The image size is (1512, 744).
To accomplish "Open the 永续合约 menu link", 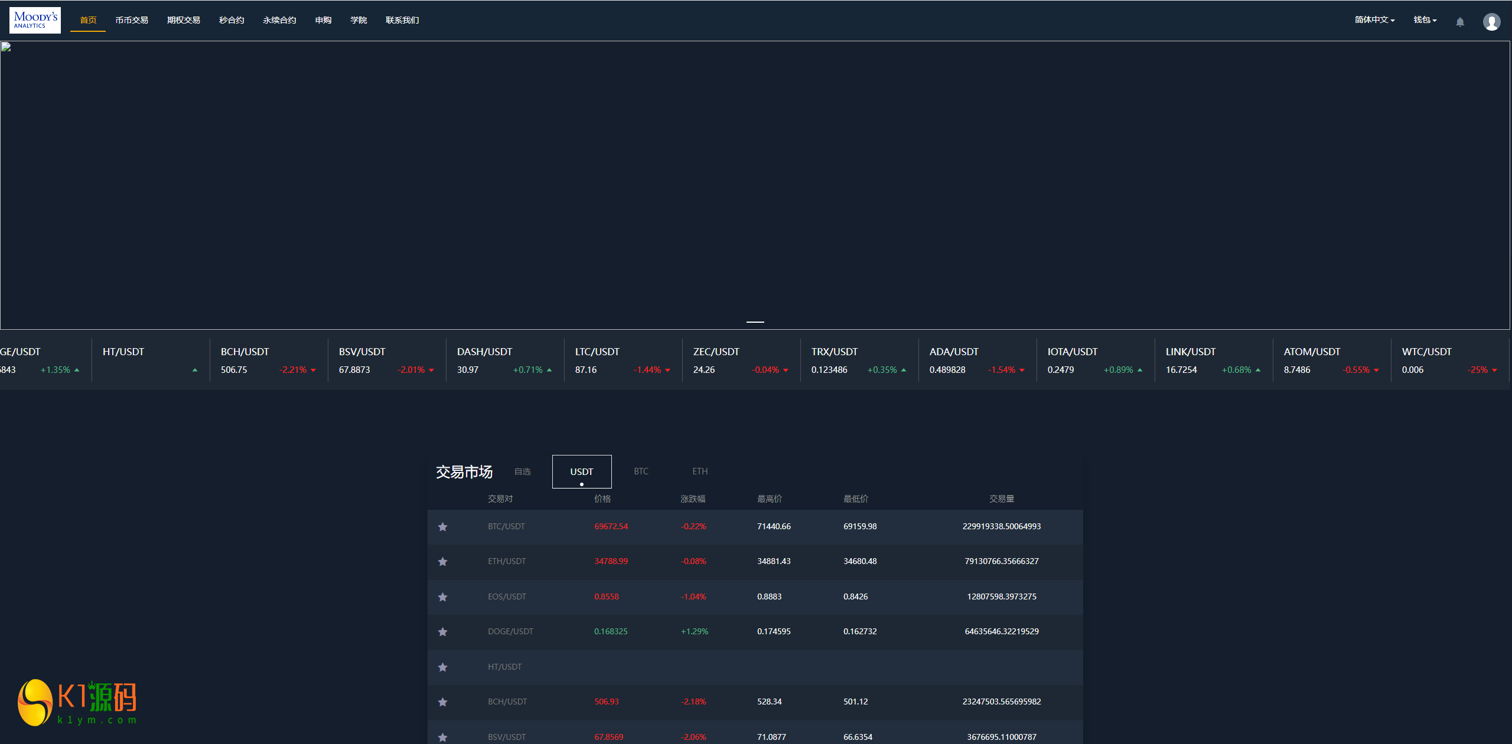I will coord(279,20).
